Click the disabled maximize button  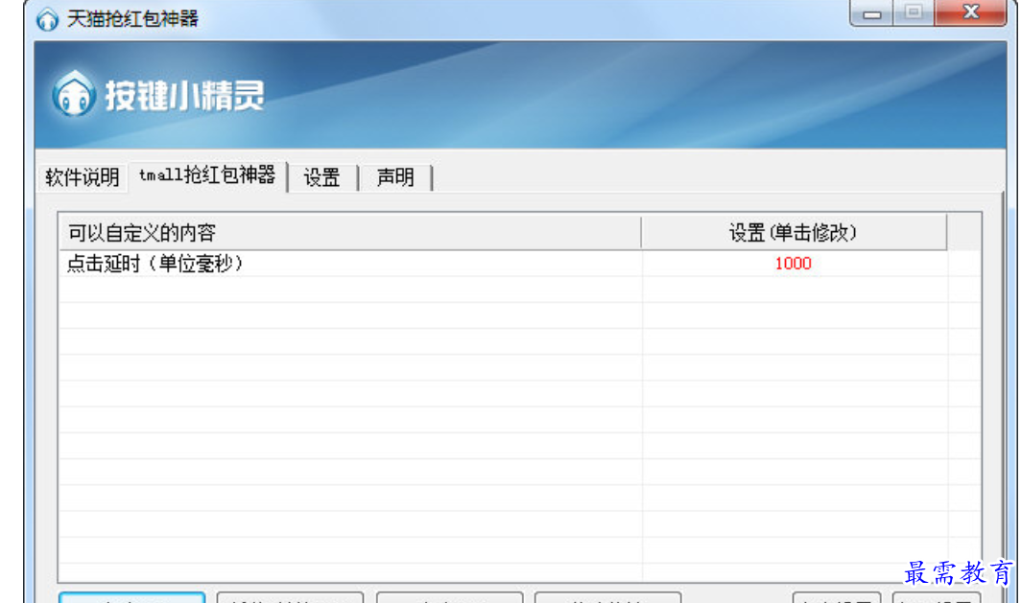pyautogui.click(x=914, y=12)
